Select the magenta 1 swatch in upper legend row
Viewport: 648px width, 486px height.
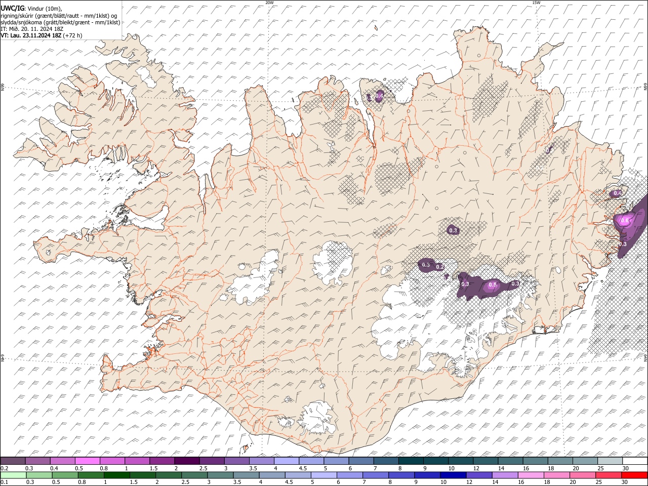137,461
